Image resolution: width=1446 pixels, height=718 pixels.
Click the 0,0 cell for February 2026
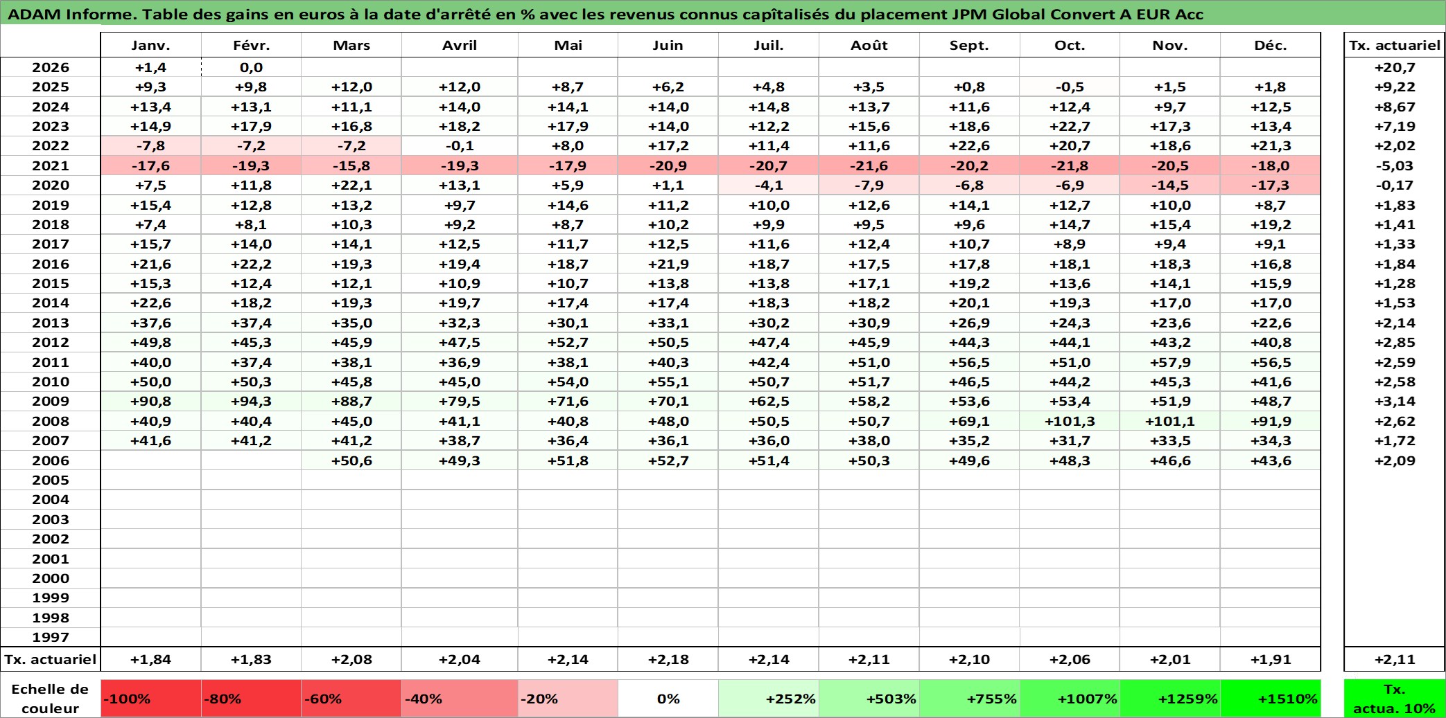tap(251, 67)
